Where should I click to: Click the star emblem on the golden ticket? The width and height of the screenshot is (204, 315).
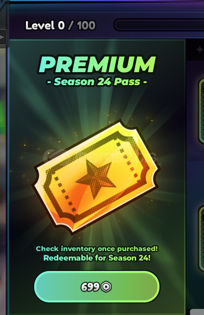[x=96, y=178]
